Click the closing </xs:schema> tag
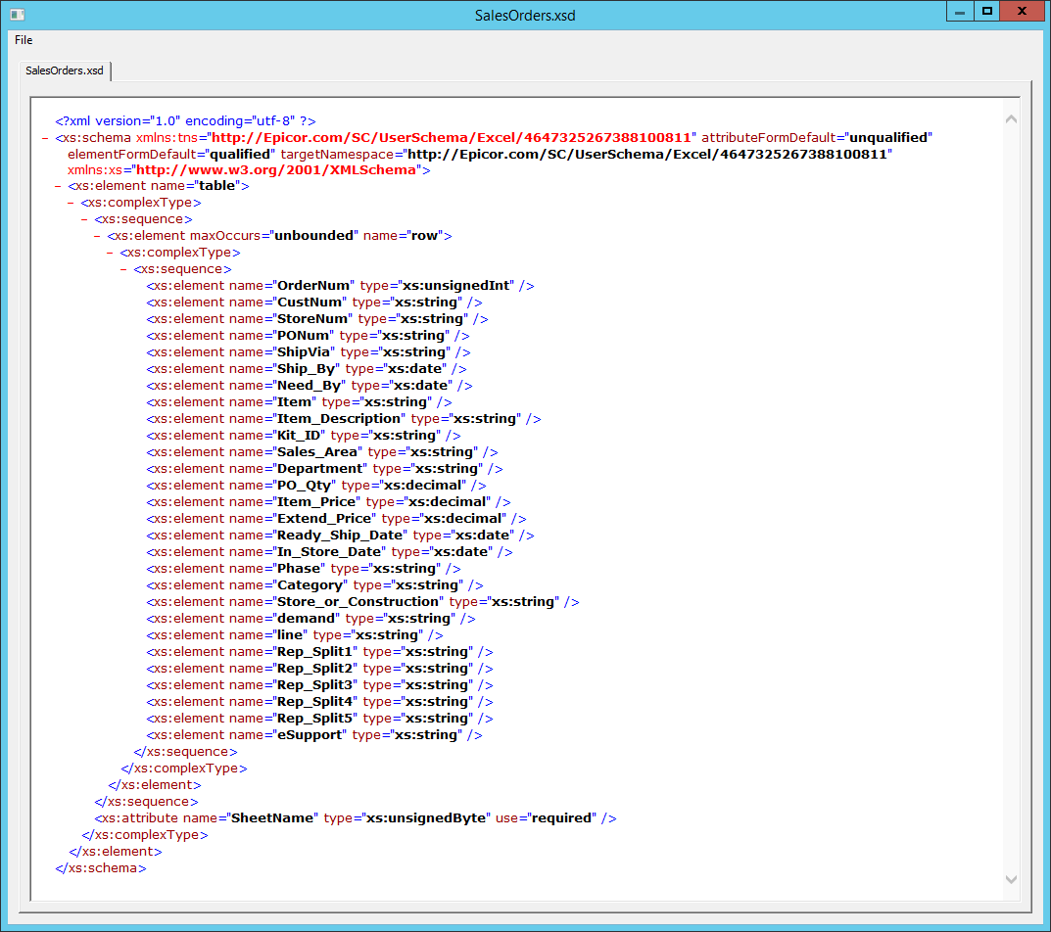 [101, 868]
